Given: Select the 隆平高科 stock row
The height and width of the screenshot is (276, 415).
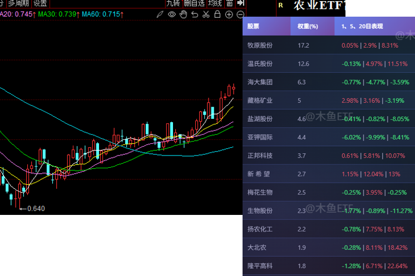Looking at the screenshot, I should click(x=329, y=265).
